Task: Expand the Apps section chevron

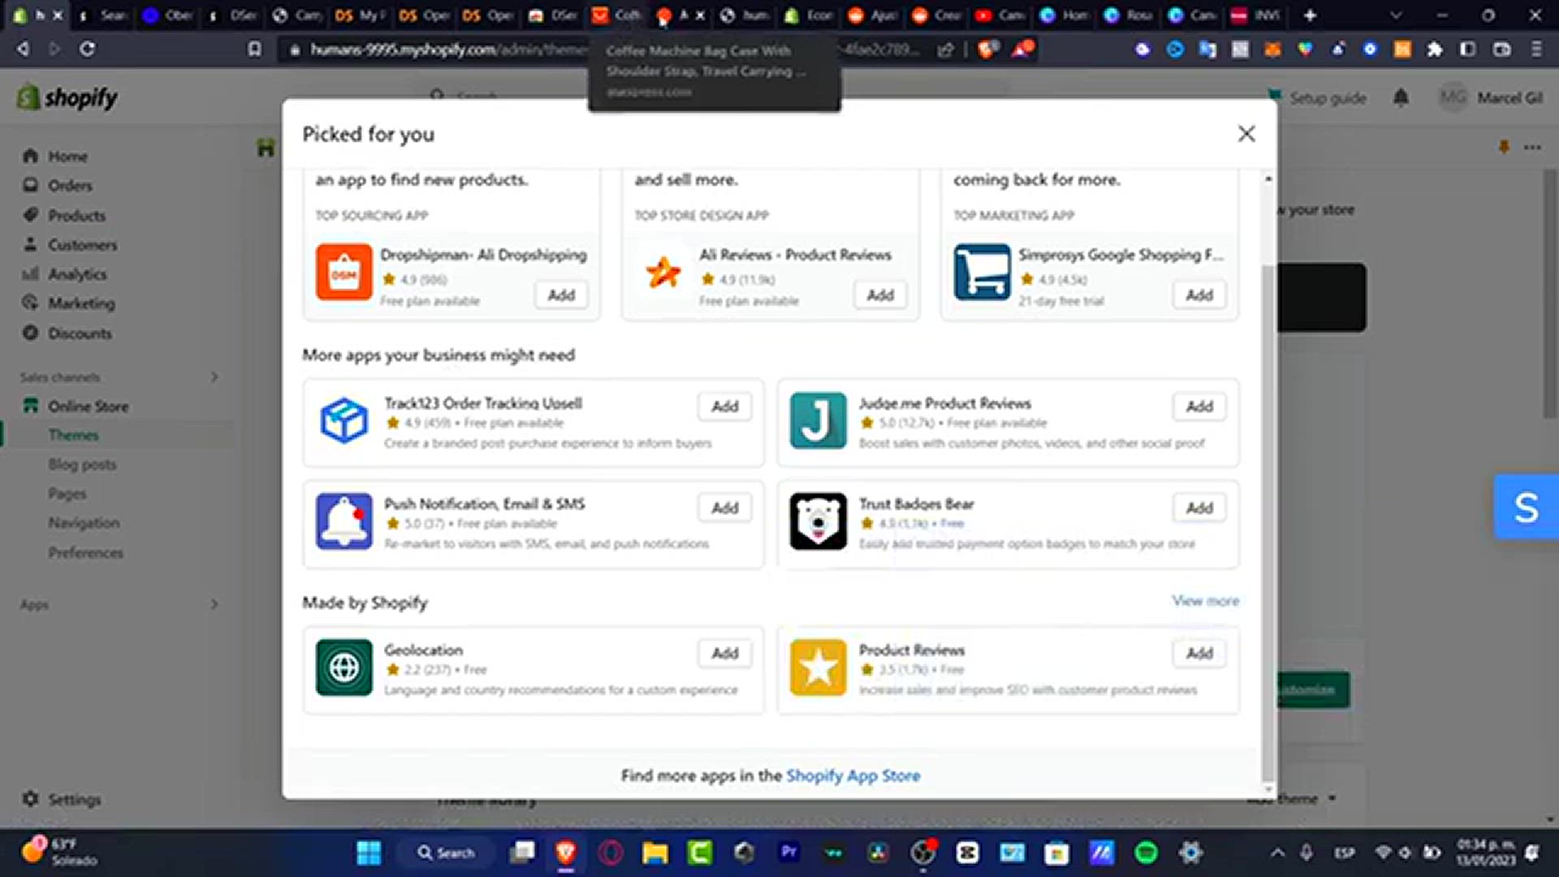Action: point(214,604)
